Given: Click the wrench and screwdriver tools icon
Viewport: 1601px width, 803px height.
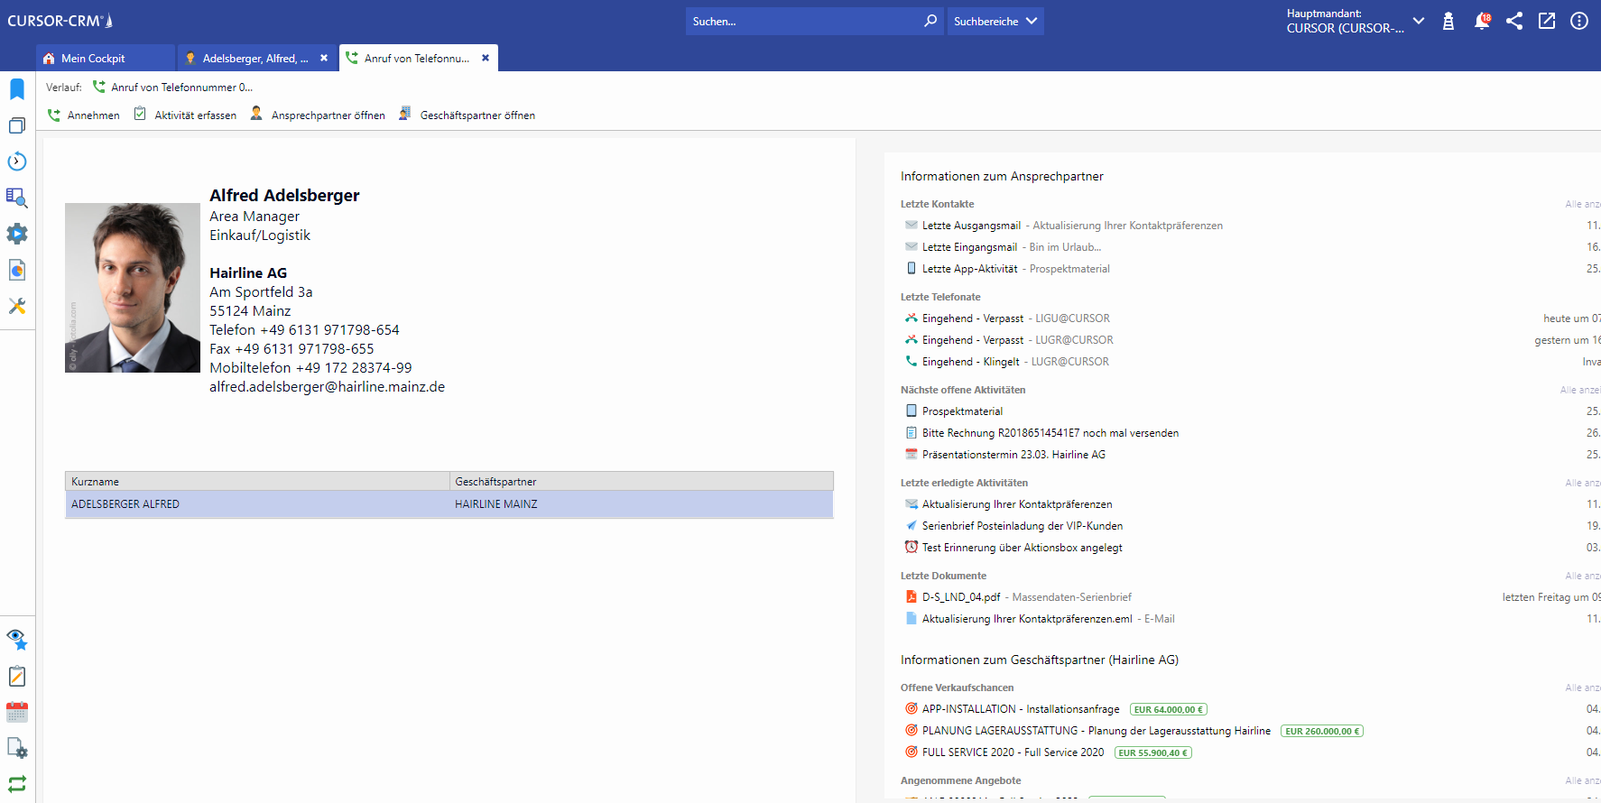Looking at the screenshot, I should pyautogui.click(x=17, y=306).
